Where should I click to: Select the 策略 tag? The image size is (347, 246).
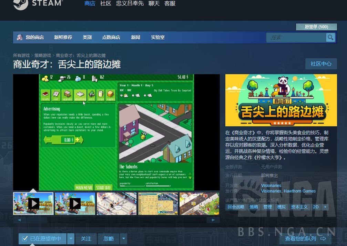(x=254, y=207)
